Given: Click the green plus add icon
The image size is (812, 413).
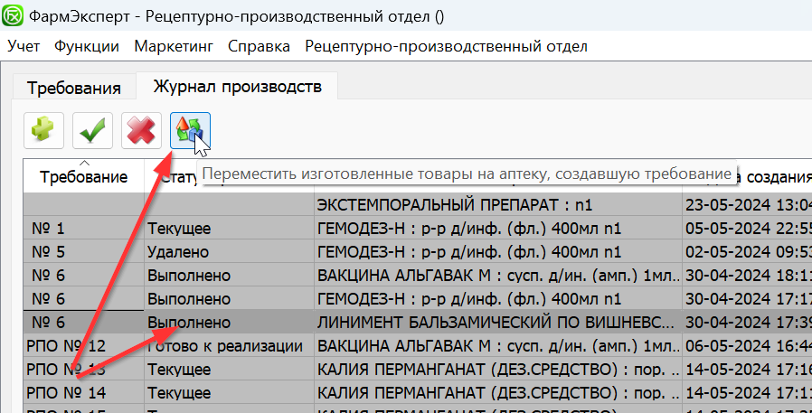Looking at the screenshot, I should click(43, 132).
